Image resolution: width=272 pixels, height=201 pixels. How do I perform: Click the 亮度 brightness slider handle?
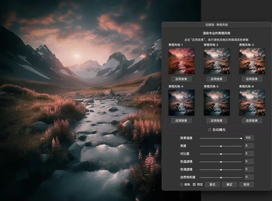pos(221,146)
